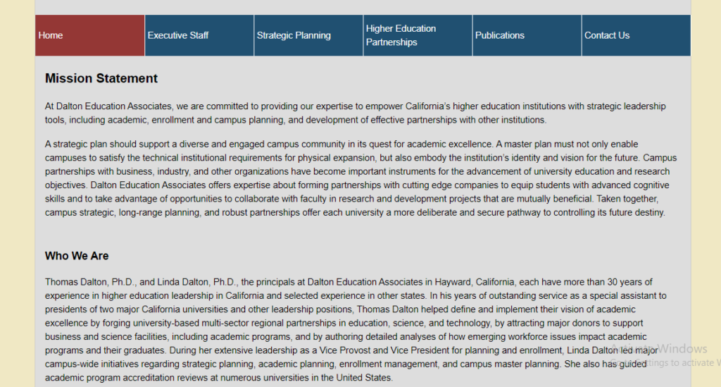Click the gray header strip above the navigation

coord(363,7)
